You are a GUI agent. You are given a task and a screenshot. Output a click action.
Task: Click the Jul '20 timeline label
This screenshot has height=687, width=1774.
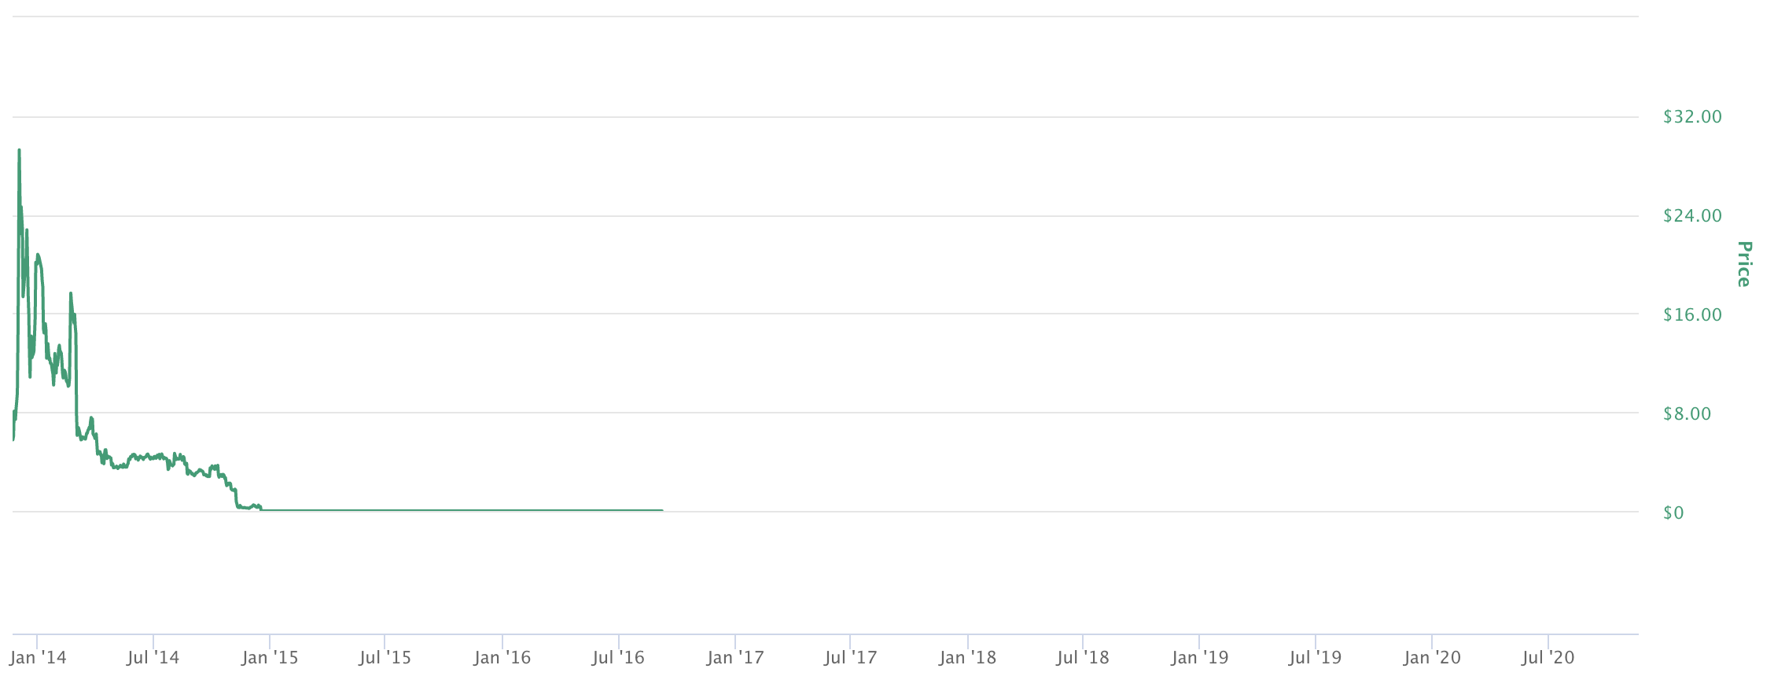point(1548,658)
